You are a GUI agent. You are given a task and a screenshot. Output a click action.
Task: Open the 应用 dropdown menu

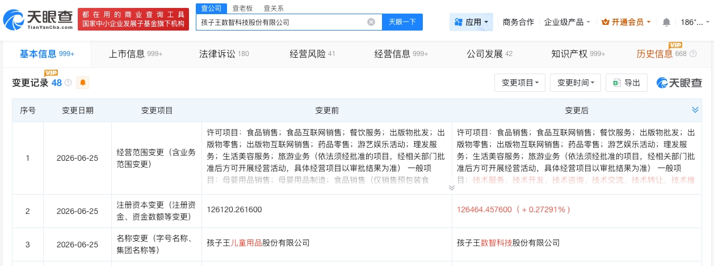pos(471,22)
